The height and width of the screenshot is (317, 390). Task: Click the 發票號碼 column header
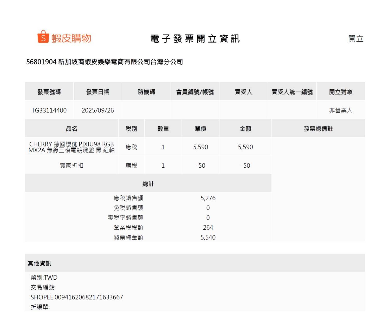click(x=49, y=92)
